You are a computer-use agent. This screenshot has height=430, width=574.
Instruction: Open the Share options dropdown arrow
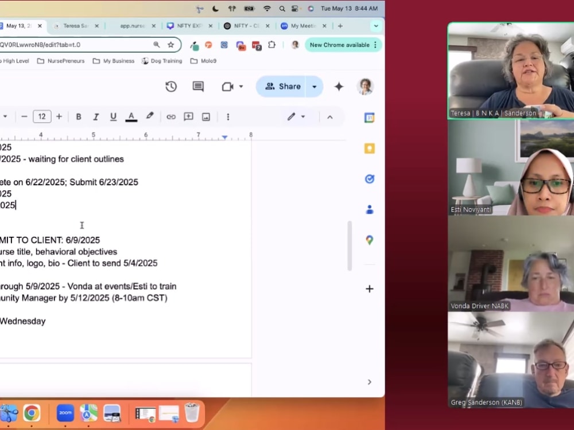pos(315,87)
